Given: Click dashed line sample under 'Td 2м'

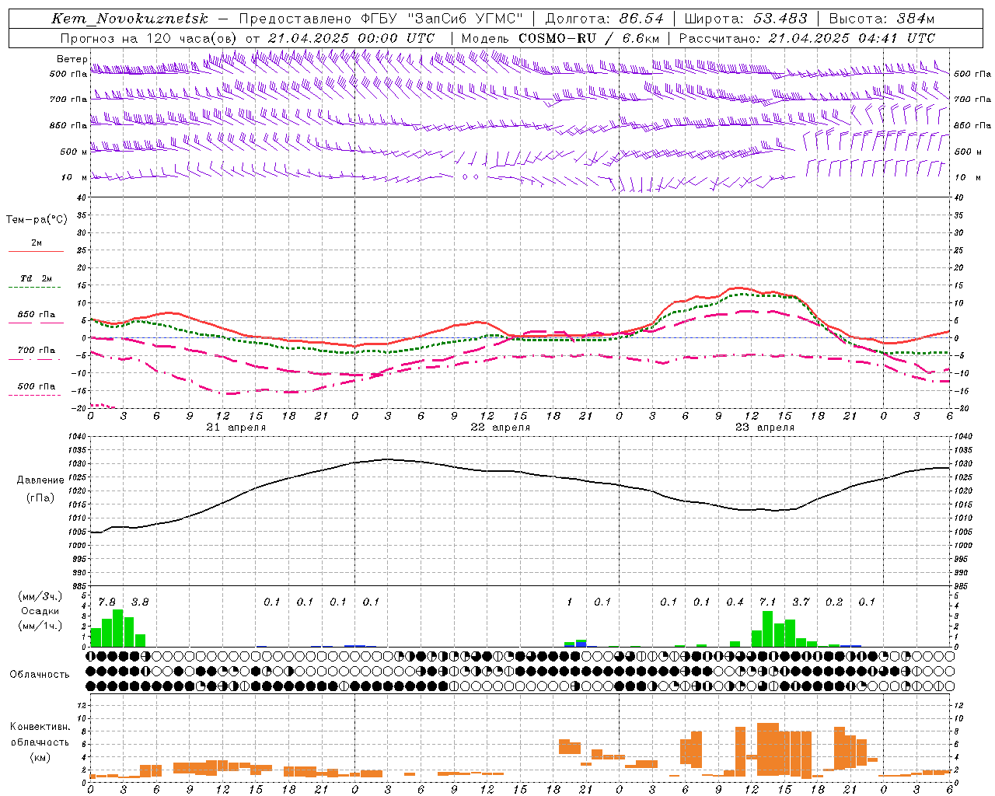Looking at the screenshot, I should coord(34,288).
